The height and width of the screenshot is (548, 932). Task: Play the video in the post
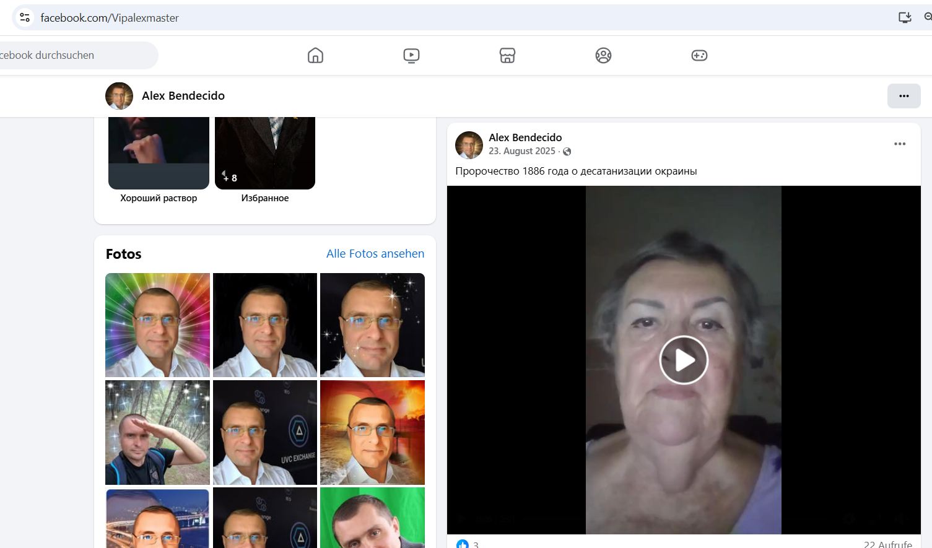(x=683, y=360)
